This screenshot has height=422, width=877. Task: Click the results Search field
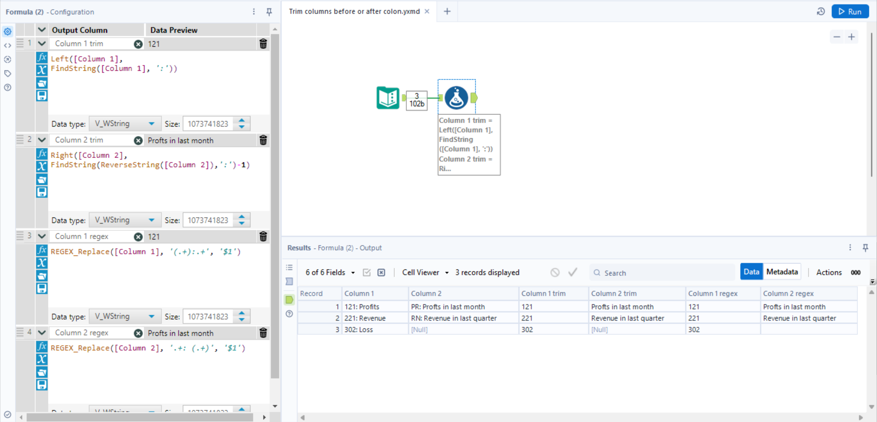pyautogui.click(x=664, y=273)
